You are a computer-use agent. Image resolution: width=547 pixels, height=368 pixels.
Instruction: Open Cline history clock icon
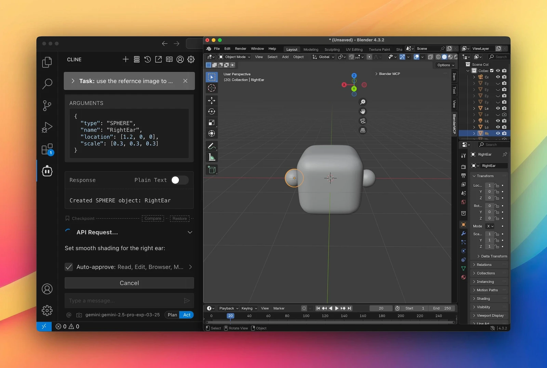(147, 59)
